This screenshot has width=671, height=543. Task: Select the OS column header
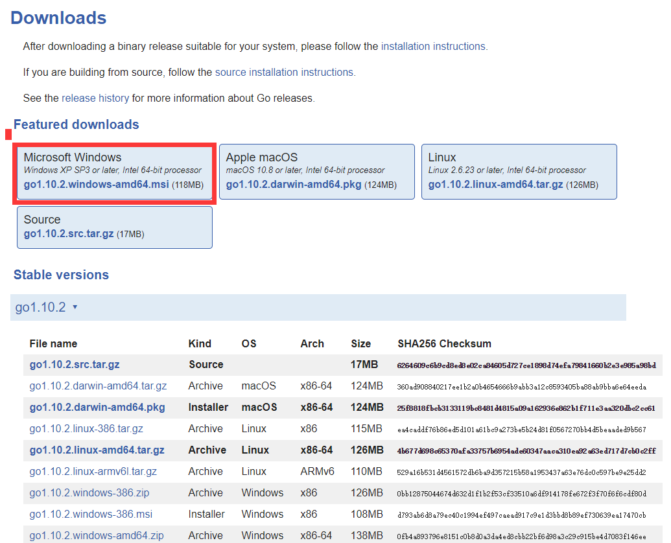249,344
